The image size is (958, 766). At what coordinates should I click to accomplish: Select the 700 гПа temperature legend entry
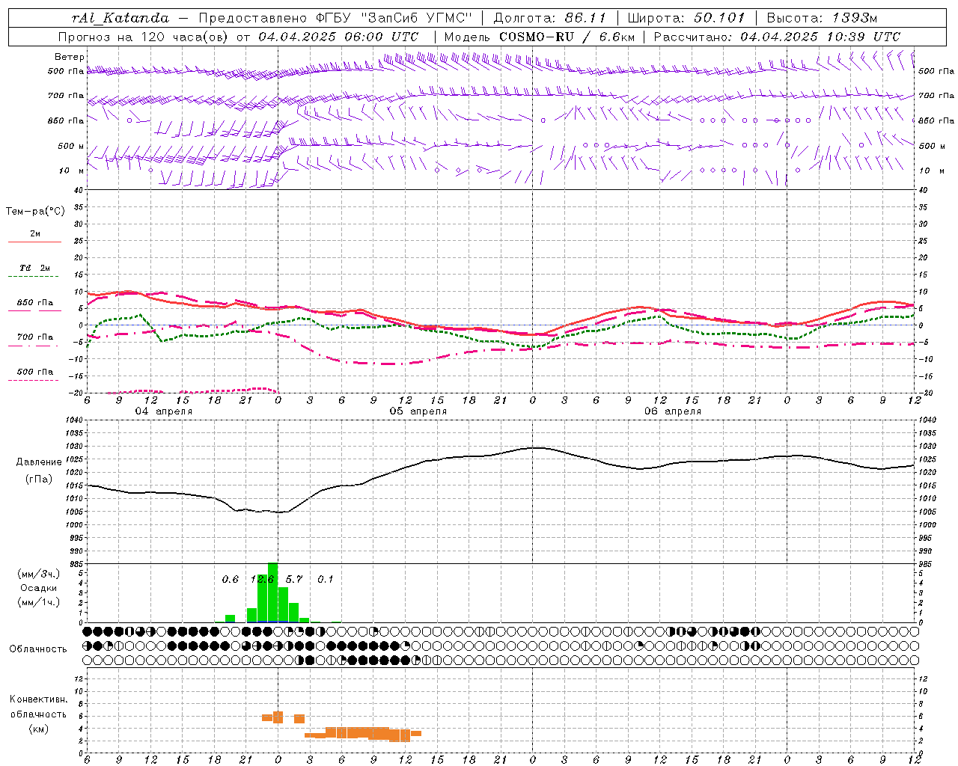(x=35, y=337)
